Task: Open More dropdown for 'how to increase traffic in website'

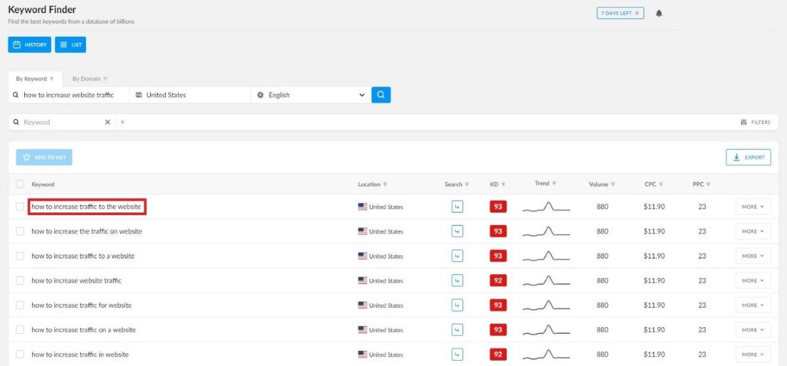Action: click(753, 354)
